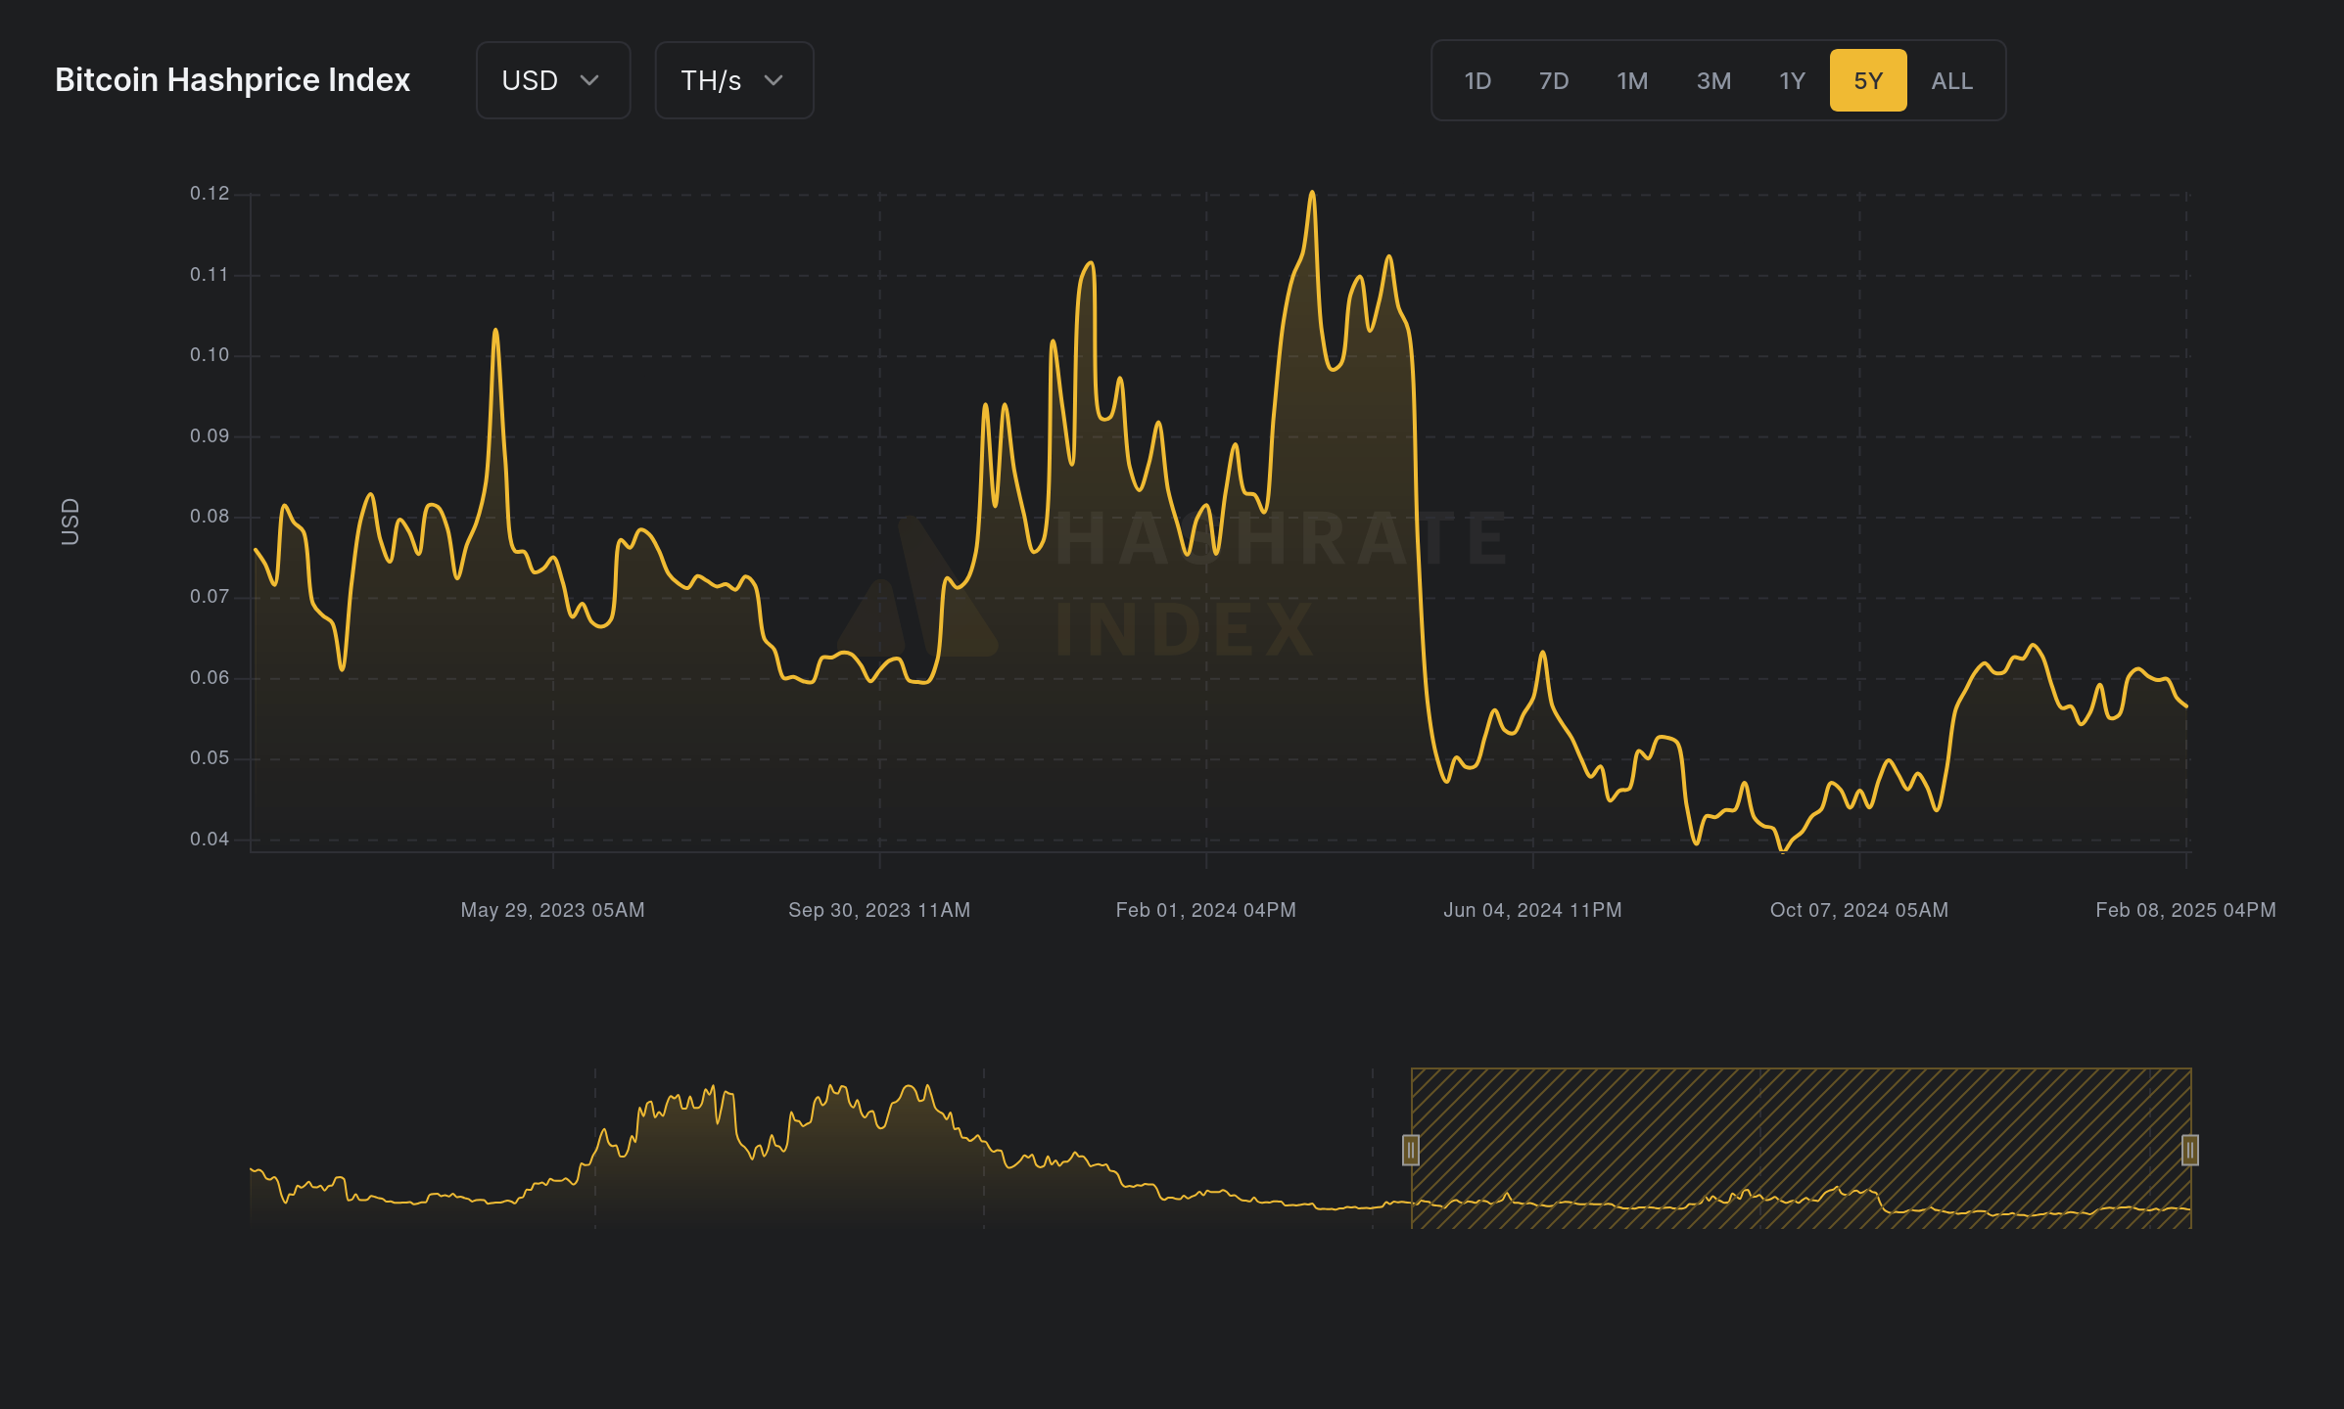Open the USD currency dropdown
This screenshot has width=2344, height=1409.
tap(551, 80)
